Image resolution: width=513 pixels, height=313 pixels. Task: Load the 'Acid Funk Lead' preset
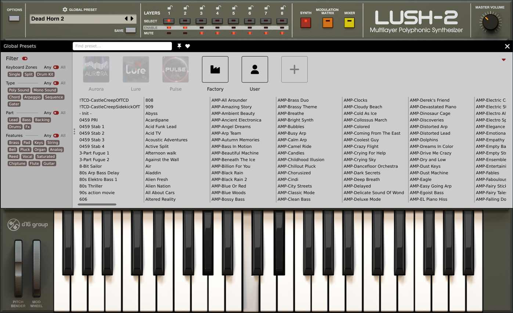coord(161,127)
